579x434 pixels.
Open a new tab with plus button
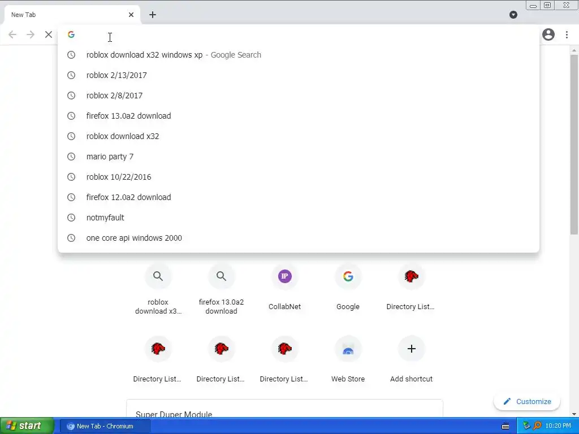153,15
